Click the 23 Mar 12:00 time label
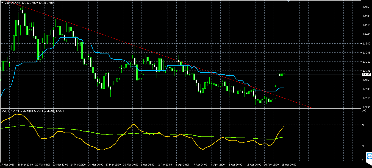This screenshot has width=372, height=168. click(x=61, y=165)
